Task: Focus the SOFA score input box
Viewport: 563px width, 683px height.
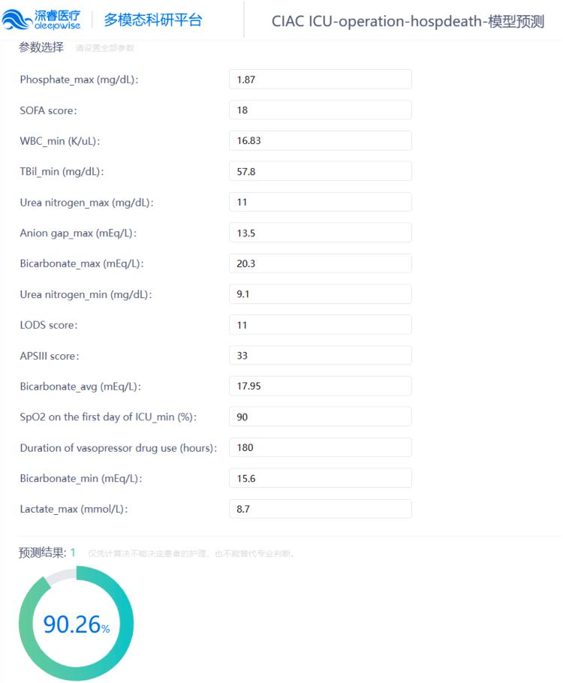Action: pyautogui.click(x=321, y=110)
